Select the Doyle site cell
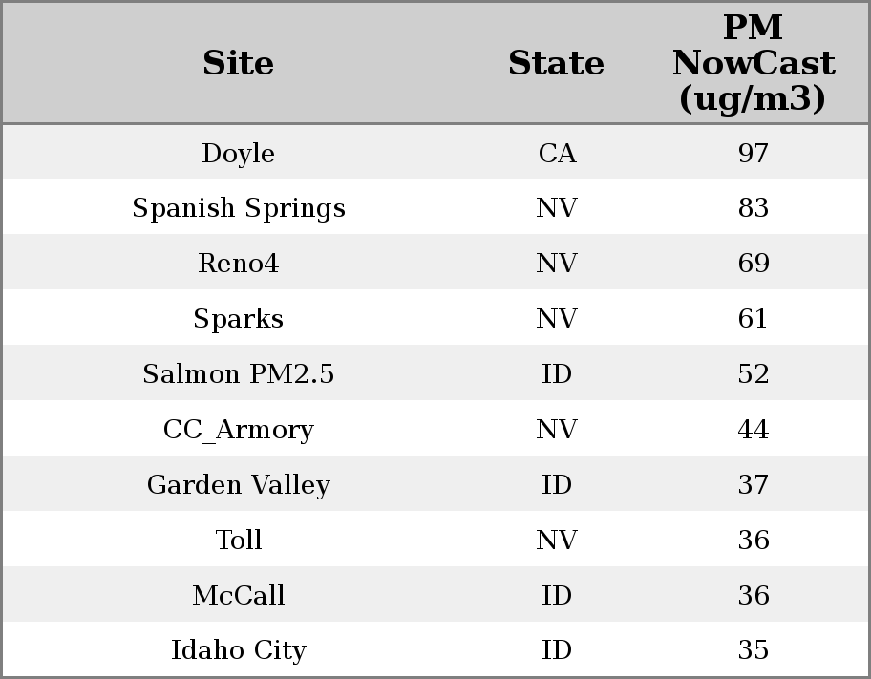Screen dimensions: 871x679 [239, 154]
